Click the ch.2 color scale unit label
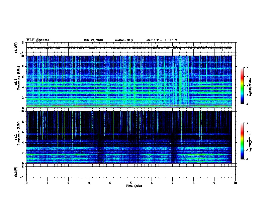This screenshot has height=205, width=265. [x=251, y=142]
